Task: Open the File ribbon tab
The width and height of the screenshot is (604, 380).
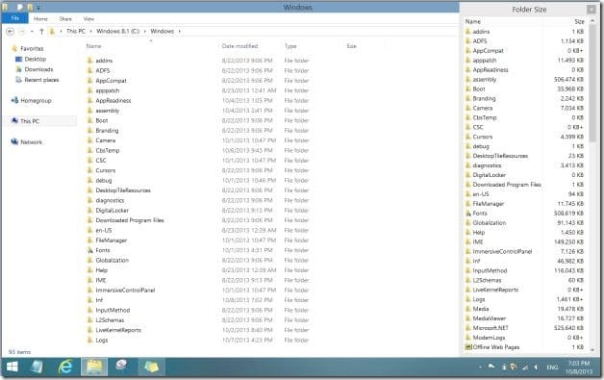Action: [14, 18]
